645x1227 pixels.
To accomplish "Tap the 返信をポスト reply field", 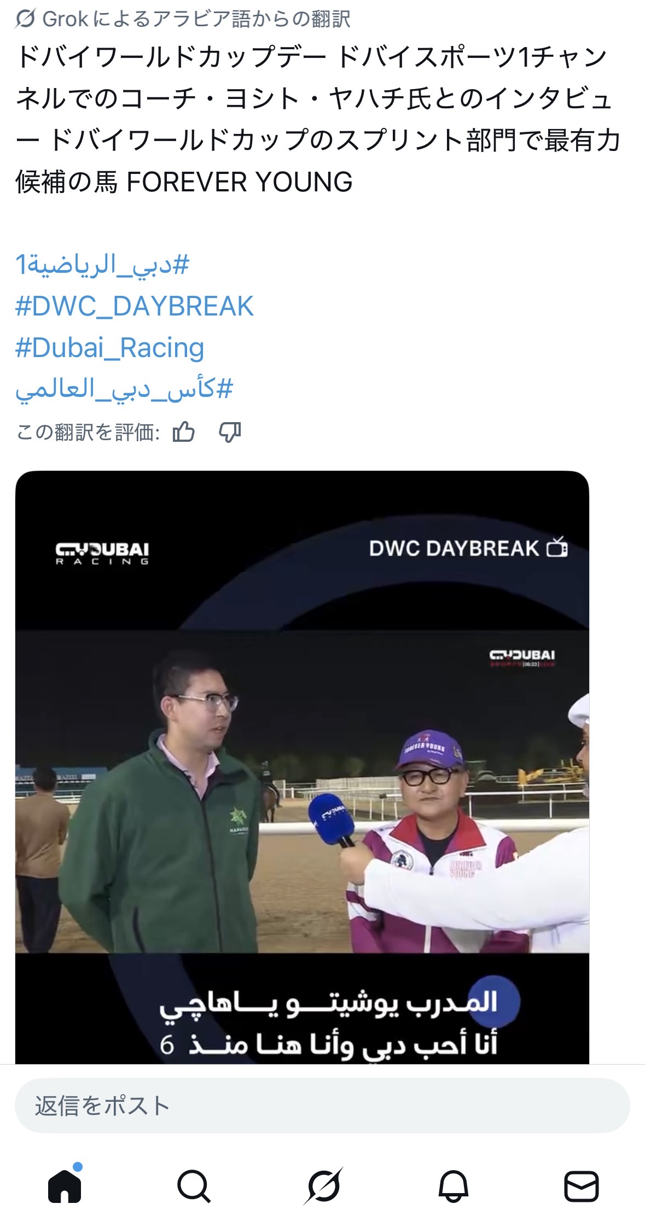I will [322, 1106].
